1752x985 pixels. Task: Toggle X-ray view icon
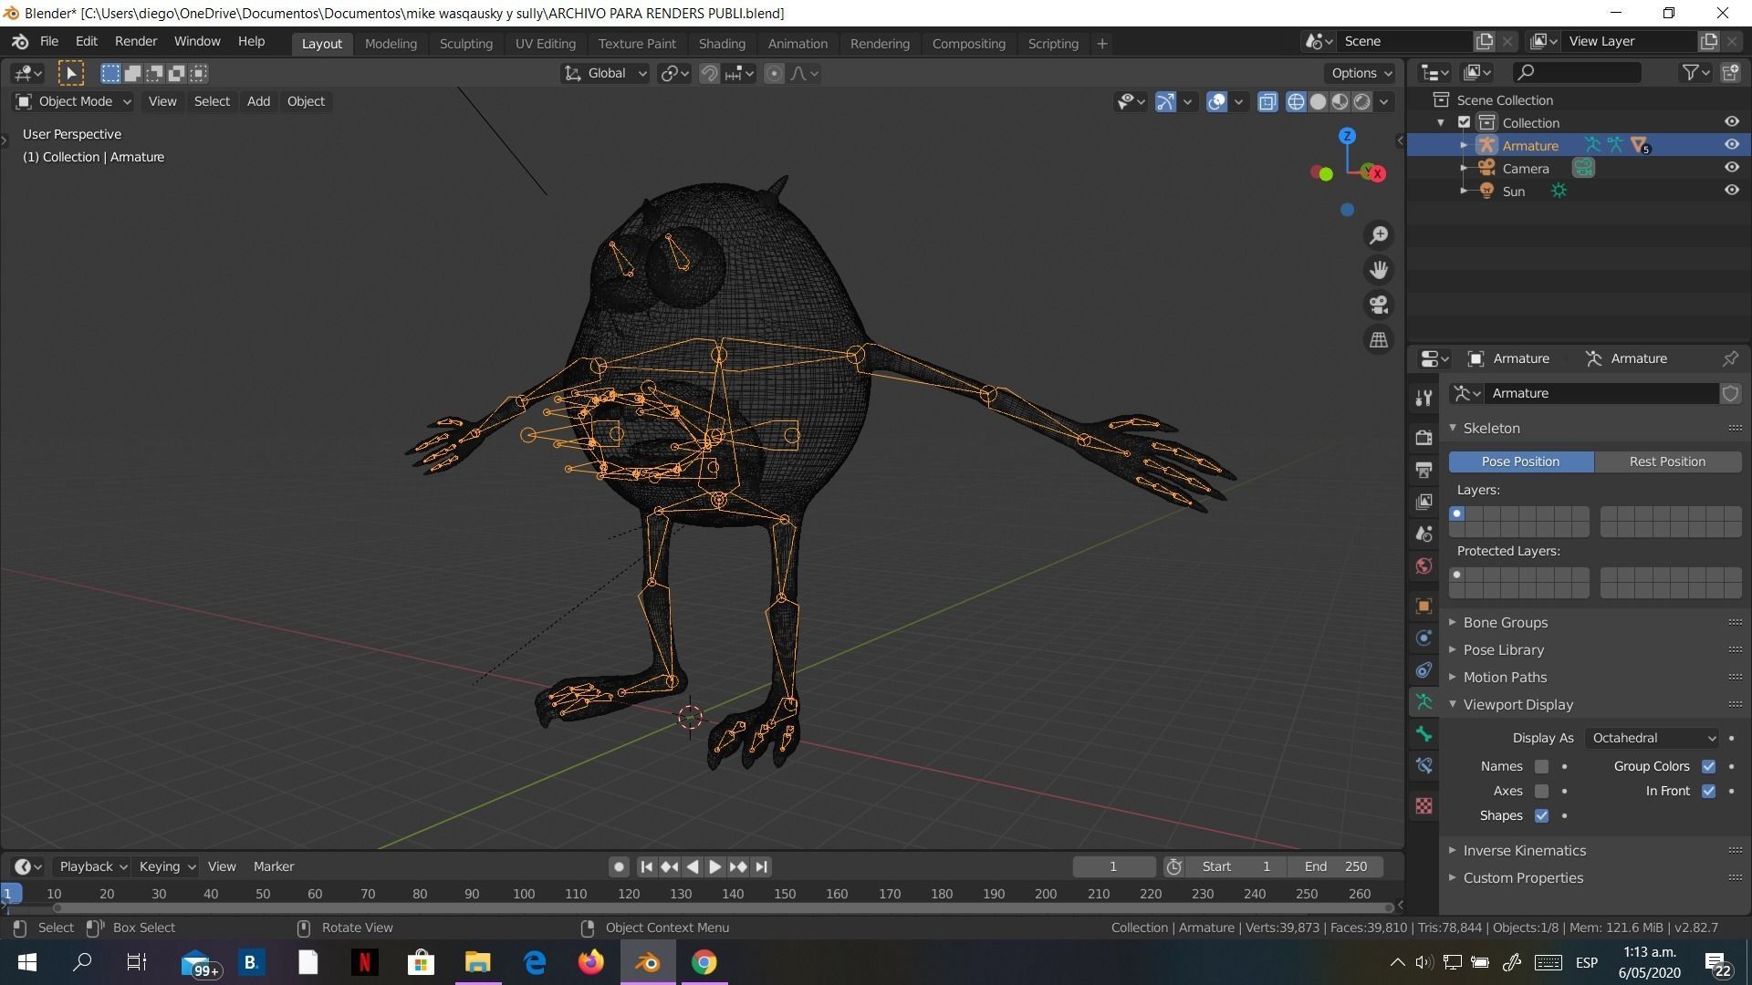1267,101
